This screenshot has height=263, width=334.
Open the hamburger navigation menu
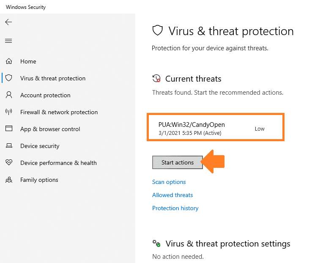(x=8, y=41)
